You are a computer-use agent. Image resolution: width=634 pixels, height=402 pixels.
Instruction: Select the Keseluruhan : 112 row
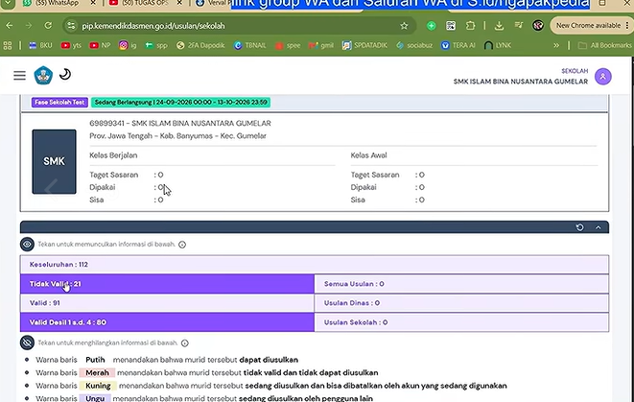point(315,265)
